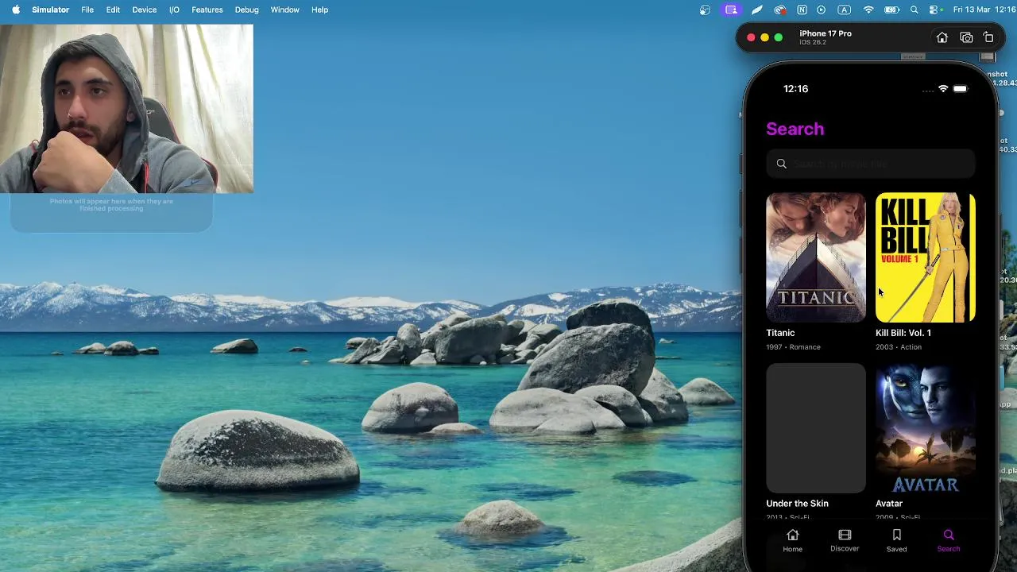
Task: Click the feather menu bar icon
Action: point(757,10)
